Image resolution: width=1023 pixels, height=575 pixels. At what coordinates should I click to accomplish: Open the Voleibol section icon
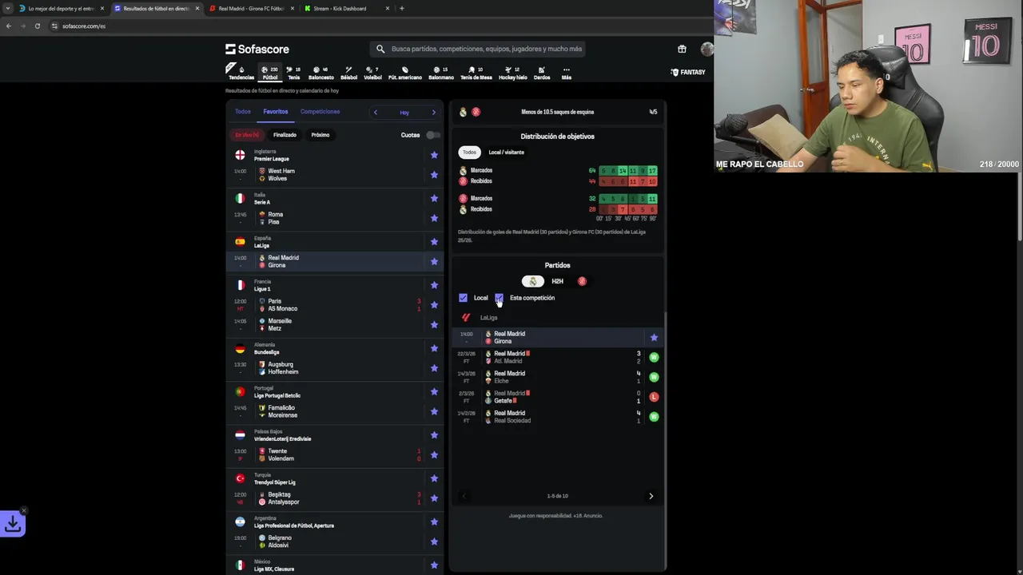[372, 73]
